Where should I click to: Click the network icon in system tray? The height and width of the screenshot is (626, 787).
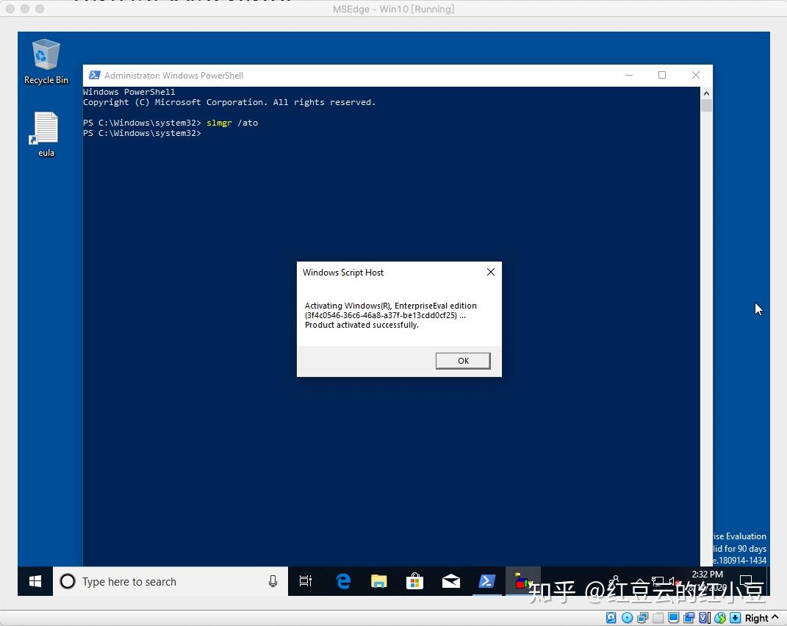click(x=658, y=580)
